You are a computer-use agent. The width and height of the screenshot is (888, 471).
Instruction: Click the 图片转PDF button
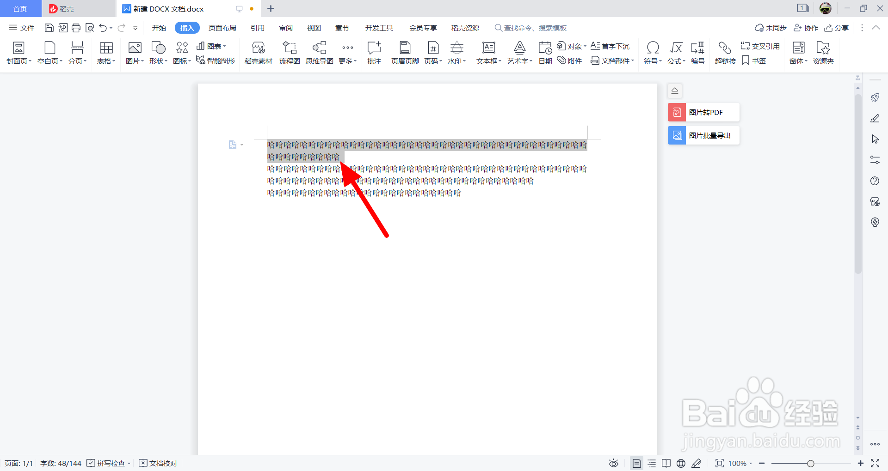(x=703, y=112)
